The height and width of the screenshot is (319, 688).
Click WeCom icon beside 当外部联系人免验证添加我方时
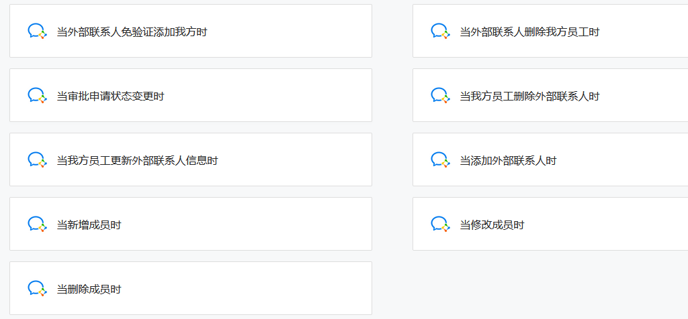pyautogui.click(x=38, y=31)
